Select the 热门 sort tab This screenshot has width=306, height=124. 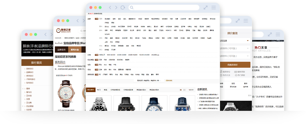point(99,90)
